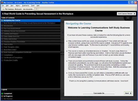Maximize the Firefox window
Image resolution: width=138 pixels, height=101 pixels.
[x=132, y=2]
